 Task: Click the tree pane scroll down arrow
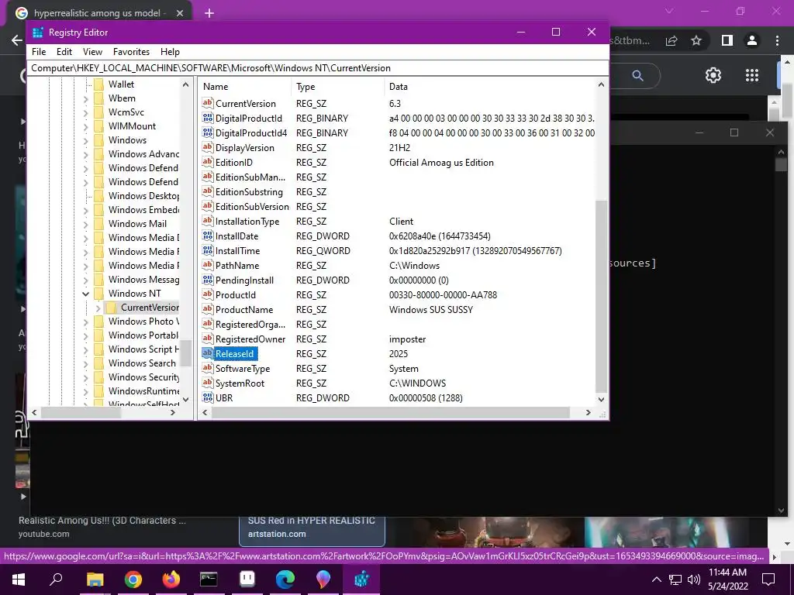click(185, 399)
